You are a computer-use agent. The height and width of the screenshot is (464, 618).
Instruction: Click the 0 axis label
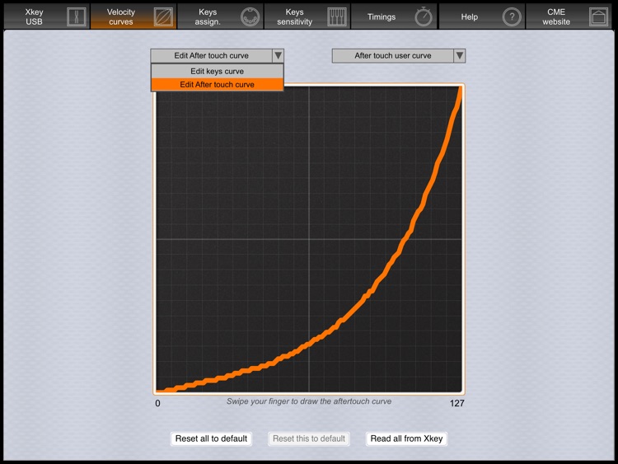click(157, 403)
